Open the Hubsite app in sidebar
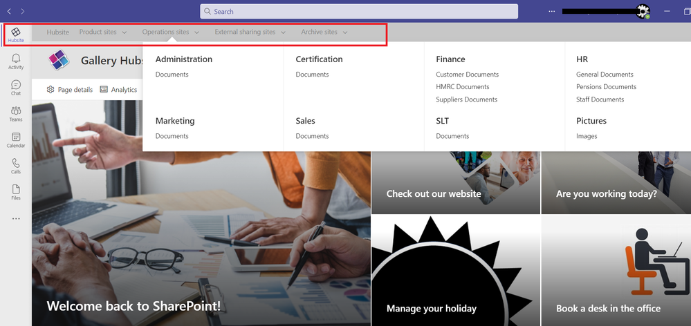 pyautogui.click(x=16, y=35)
